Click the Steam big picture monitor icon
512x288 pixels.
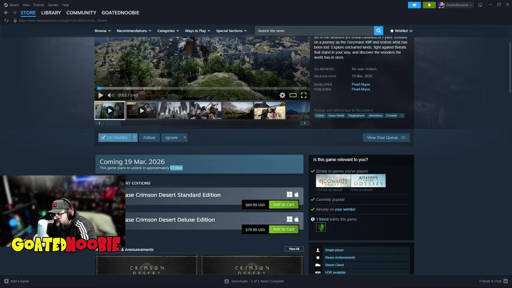point(480,5)
